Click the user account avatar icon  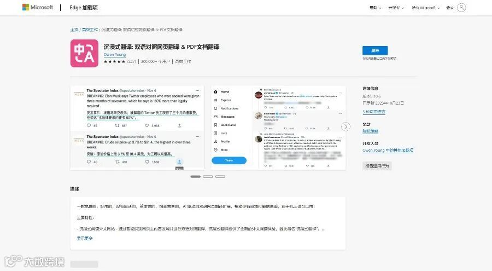[461, 8]
